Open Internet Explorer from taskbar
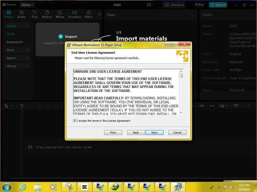257x192 pixels. pyautogui.click(x=22, y=187)
